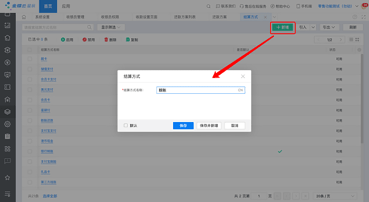Click the green 新增 add button
369x202 pixels.
[283, 27]
